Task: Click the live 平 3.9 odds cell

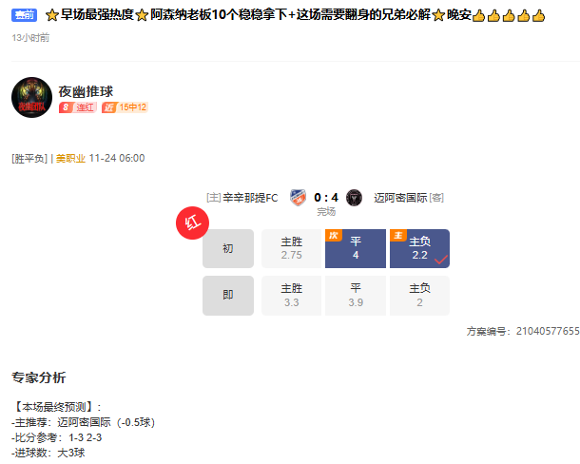Action: point(356,296)
